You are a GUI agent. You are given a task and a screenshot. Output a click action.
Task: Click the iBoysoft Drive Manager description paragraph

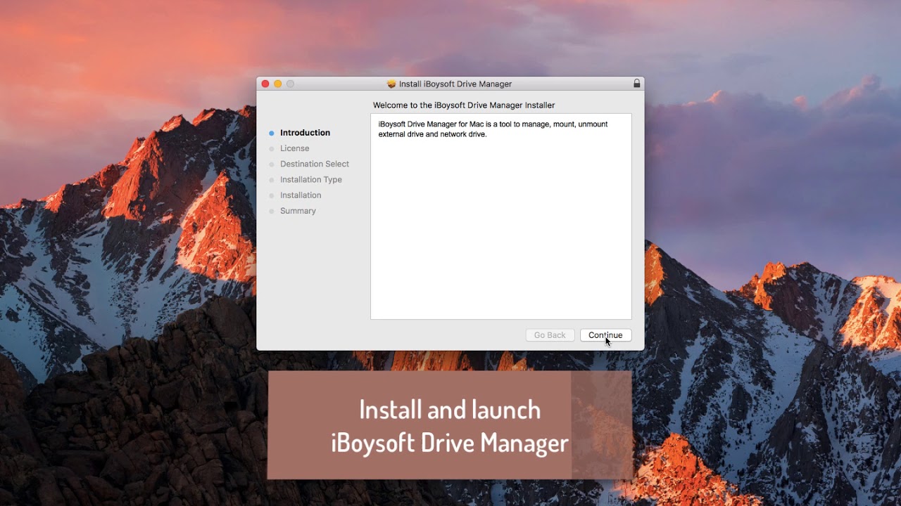point(493,129)
